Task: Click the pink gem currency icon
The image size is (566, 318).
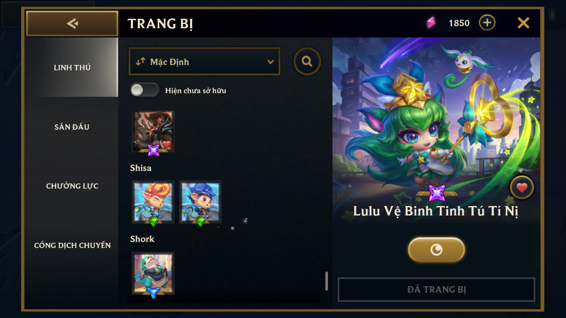Action: point(431,23)
